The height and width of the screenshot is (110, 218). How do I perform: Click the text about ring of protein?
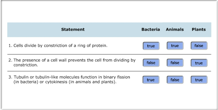click(x=60, y=46)
